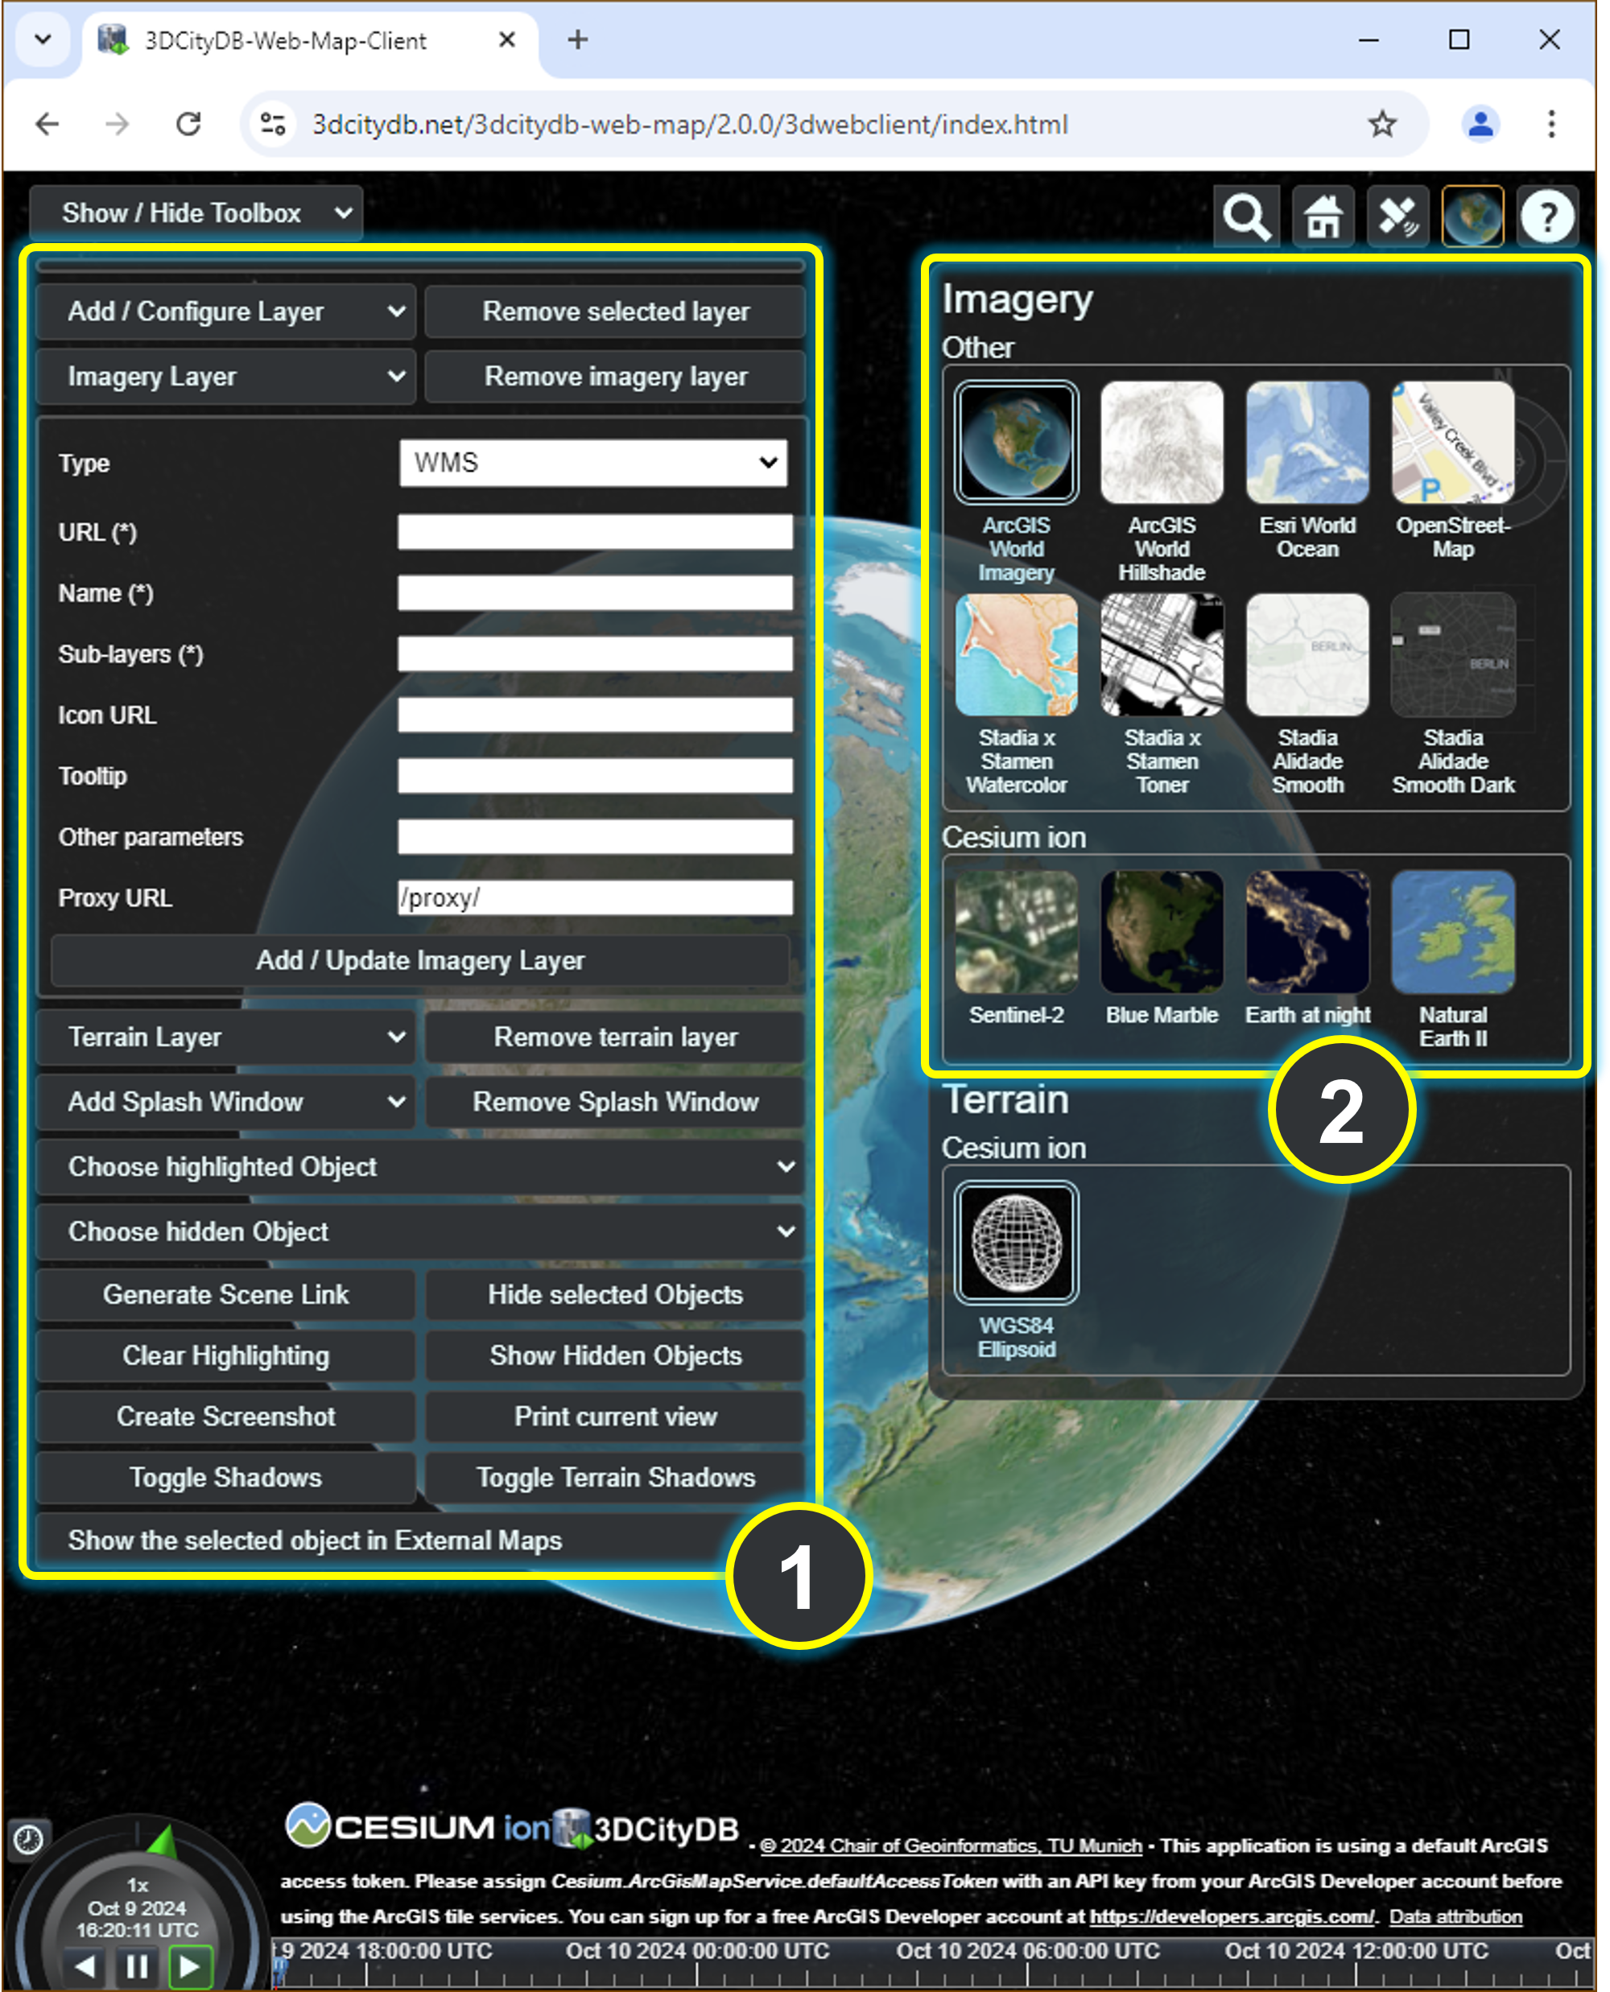
Task: Click Remove selected layer button
Action: pyautogui.click(x=616, y=311)
